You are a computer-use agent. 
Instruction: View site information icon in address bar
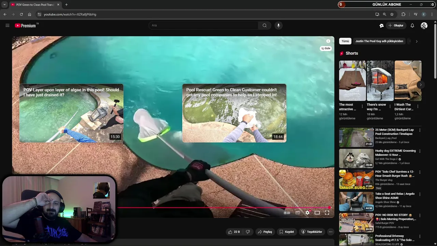coord(39,14)
